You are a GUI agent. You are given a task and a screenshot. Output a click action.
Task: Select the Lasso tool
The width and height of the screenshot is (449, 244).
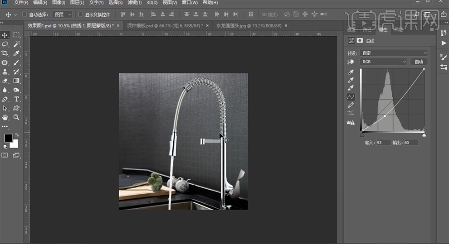5,44
